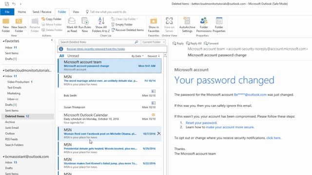312x175 pixels.
Task: Click the New Folder icon
Action: point(6,25)
